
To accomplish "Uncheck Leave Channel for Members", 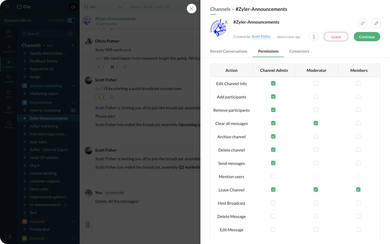I will [358, 190].
